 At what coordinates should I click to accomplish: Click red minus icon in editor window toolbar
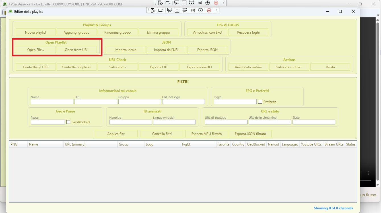pos(209,11)
